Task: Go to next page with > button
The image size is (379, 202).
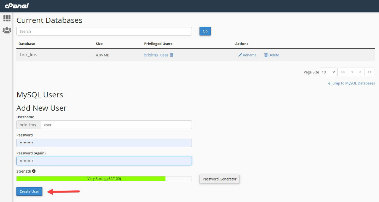Action: [360, 72]
